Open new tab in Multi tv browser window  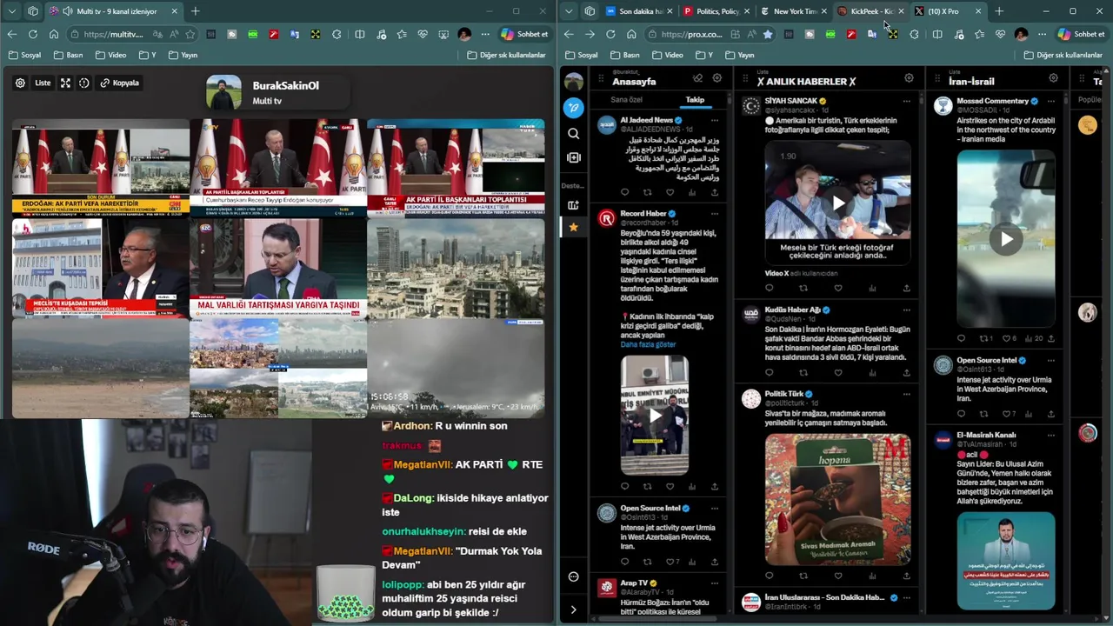[195, 11]
